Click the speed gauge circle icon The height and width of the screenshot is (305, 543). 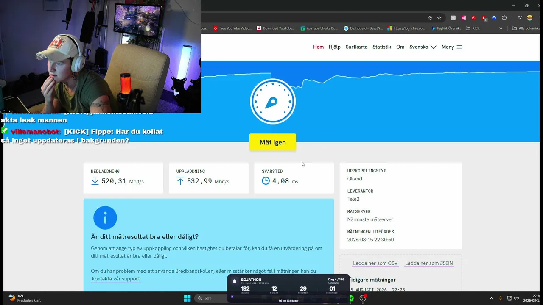click(273, 102)
